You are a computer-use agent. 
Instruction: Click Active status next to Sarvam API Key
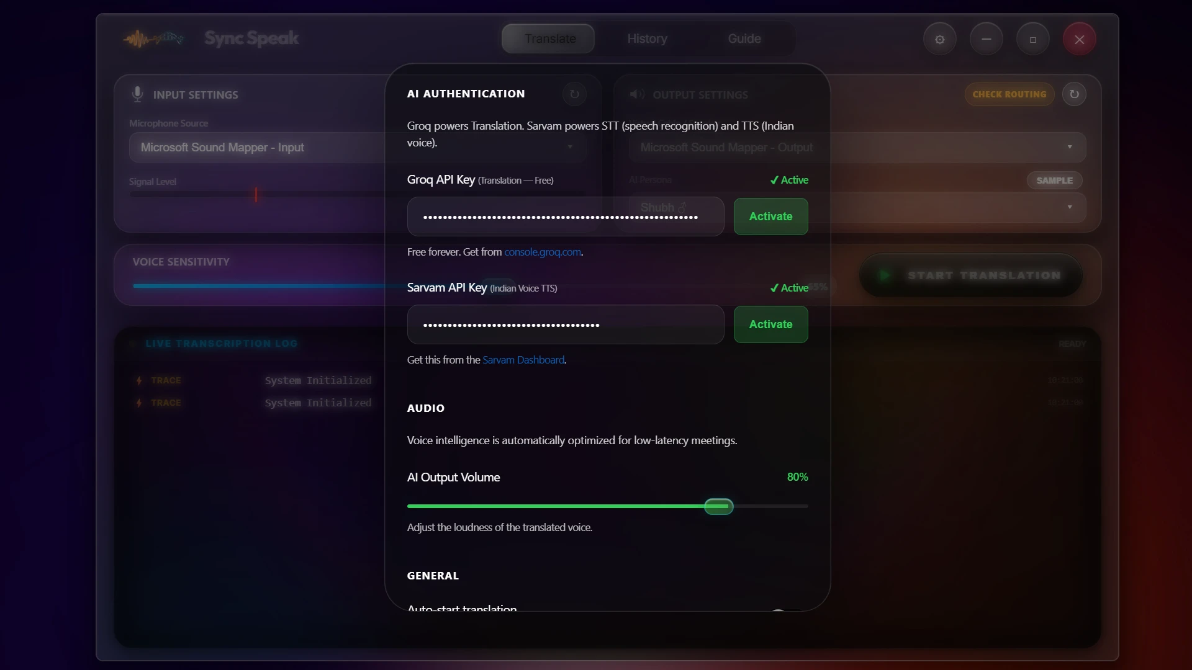click(788, 288)
